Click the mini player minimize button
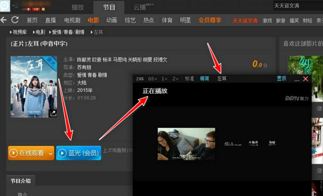The width and height of the screenshot is (323, 196). [x=297, y=80]
